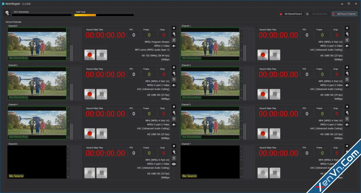Stop recording on Channel 0

(102, 55)
